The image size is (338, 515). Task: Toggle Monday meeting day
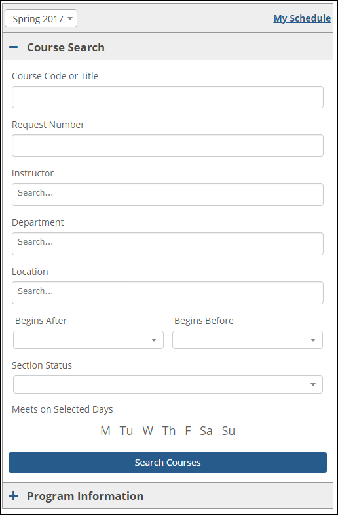[105, 430]
